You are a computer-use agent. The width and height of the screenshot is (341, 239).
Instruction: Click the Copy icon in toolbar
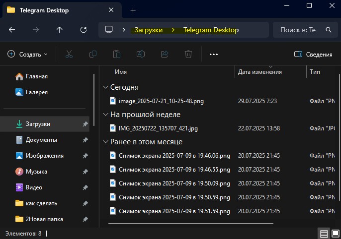93,54
